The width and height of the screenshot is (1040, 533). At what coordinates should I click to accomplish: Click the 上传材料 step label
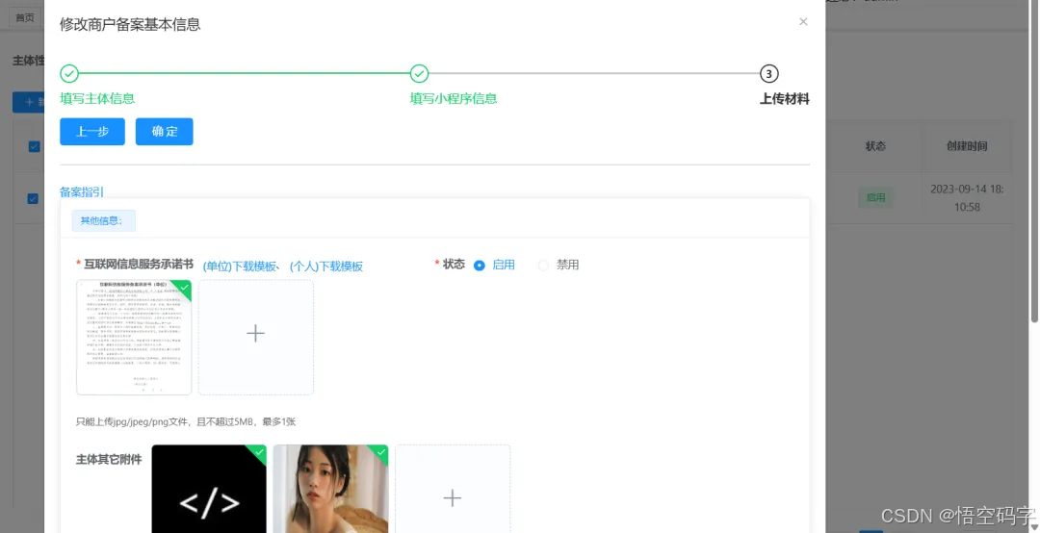(x=785, y=99)
